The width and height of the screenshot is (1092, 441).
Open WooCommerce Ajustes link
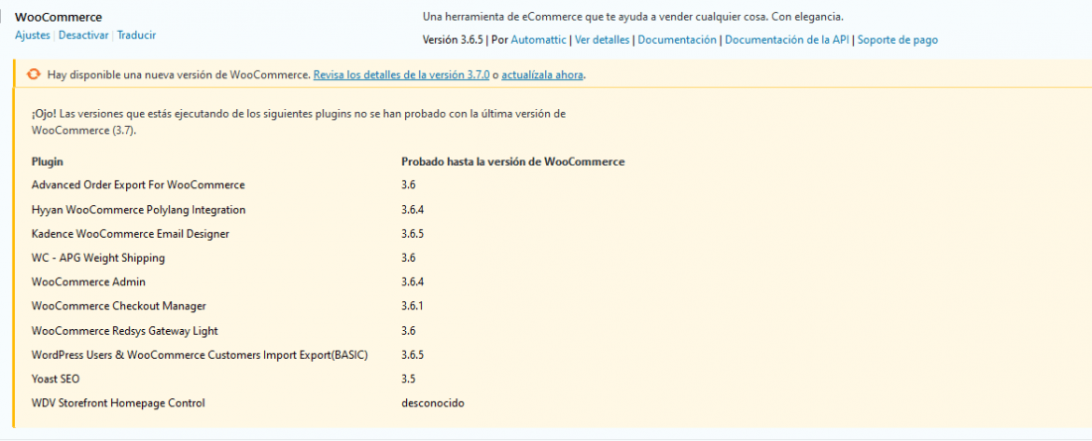pyautogui.click(x=32, y=35)
